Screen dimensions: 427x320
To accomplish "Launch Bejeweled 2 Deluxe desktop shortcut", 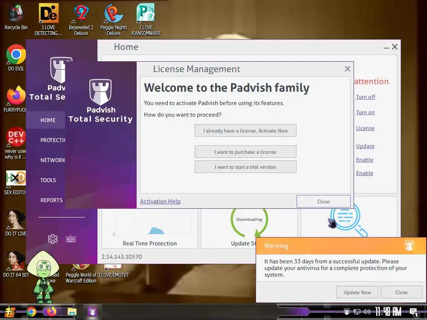I will coord(81,20).
